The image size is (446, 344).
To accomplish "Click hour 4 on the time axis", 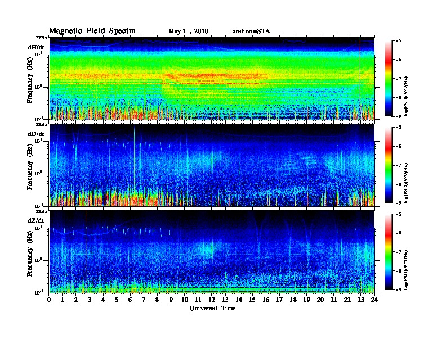I will pyautogui.click(x=103, y=300).
